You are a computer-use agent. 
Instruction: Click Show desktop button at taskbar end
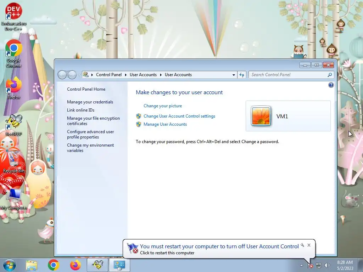pyautogui.click(x=361, y=265)
